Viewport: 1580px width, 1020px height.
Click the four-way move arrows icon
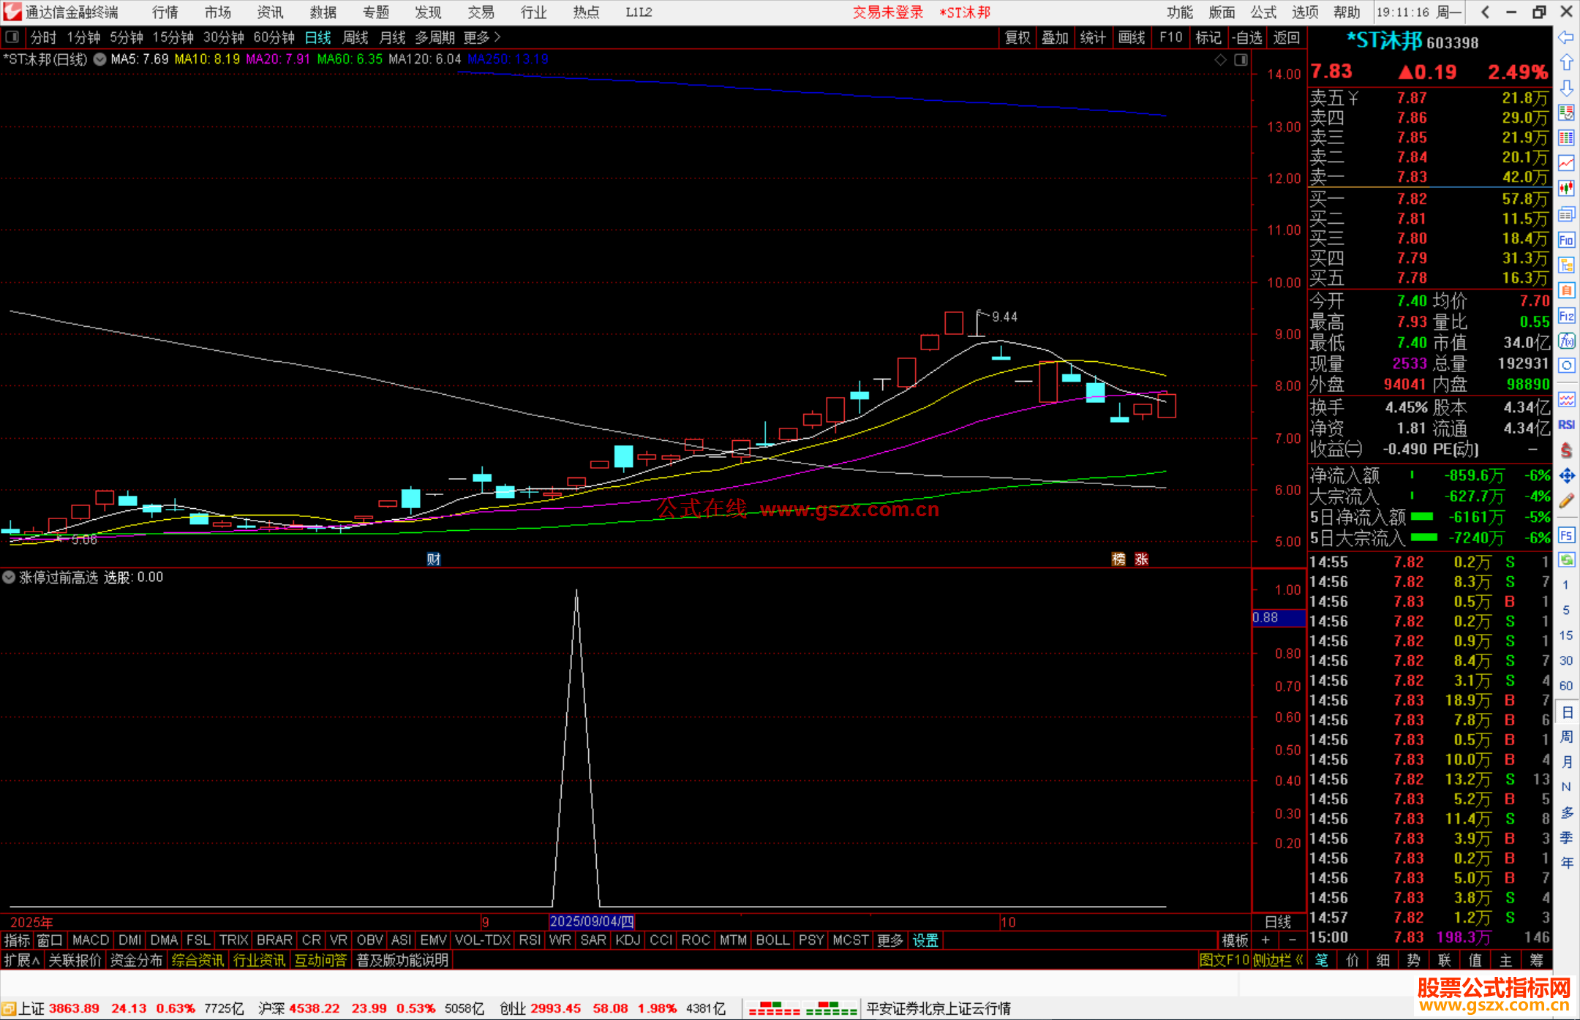(x=1566, y=476)
